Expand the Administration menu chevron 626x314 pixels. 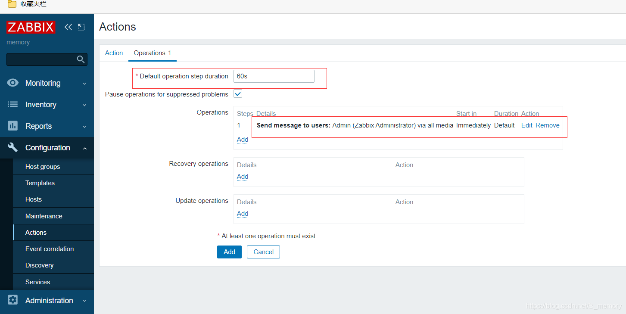click(x=84, y=301)
